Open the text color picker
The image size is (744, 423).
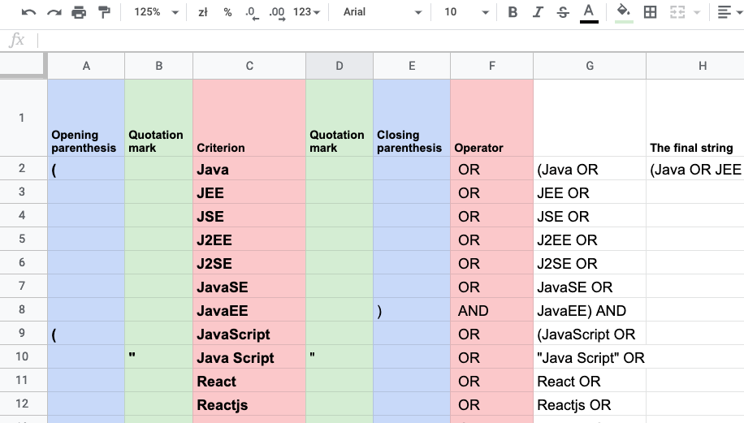click(589, 13)
